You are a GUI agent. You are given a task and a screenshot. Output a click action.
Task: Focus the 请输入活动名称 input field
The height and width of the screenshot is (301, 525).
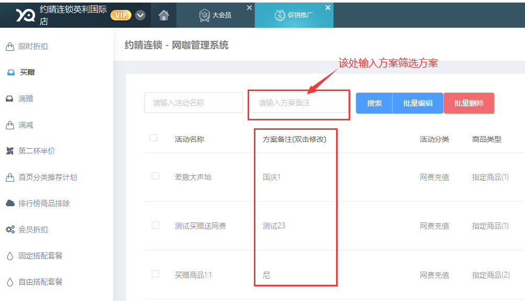pyautogui.click(x=194, y=103)
